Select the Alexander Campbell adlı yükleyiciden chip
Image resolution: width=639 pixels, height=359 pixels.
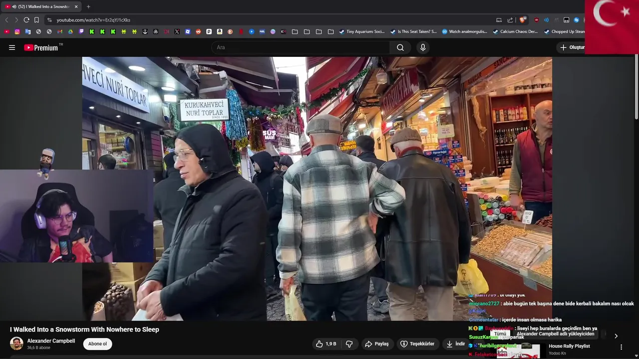pyautogui.click(x=555, y=334)
